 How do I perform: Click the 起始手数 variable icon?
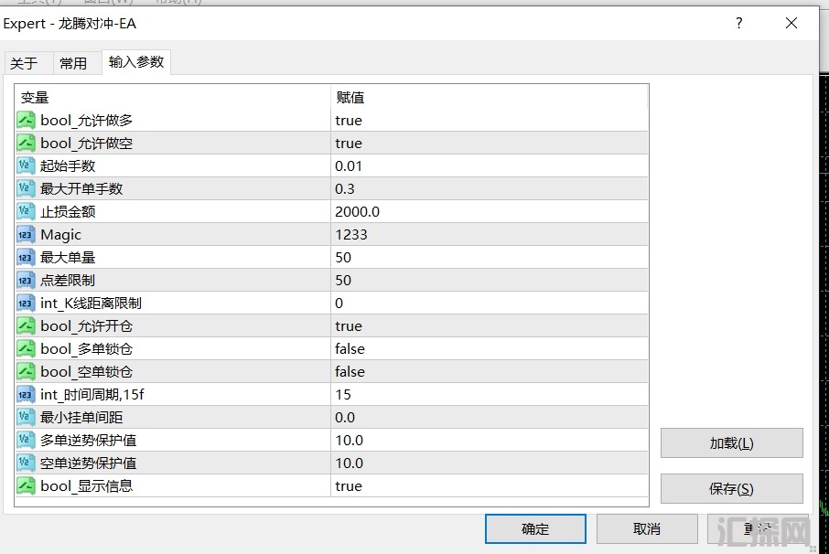point(27,166)
